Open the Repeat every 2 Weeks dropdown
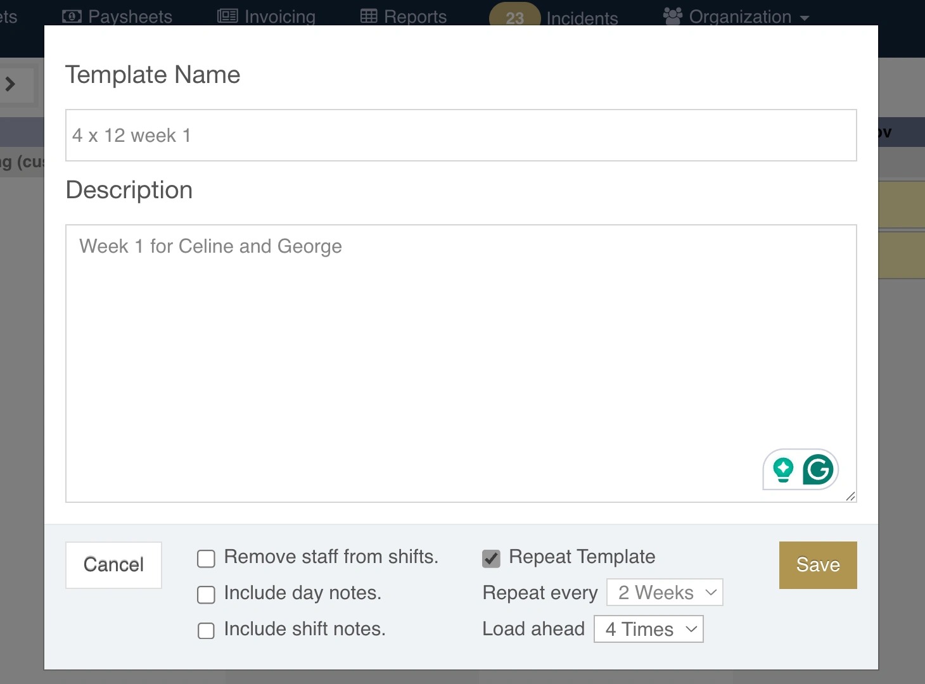The width and height of the screenshot is (925, 684). pos(665,593)
